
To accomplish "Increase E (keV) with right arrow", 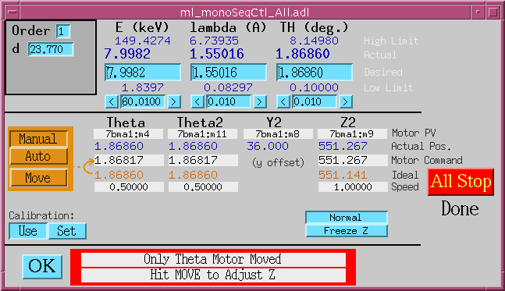I will coord(173,102).
